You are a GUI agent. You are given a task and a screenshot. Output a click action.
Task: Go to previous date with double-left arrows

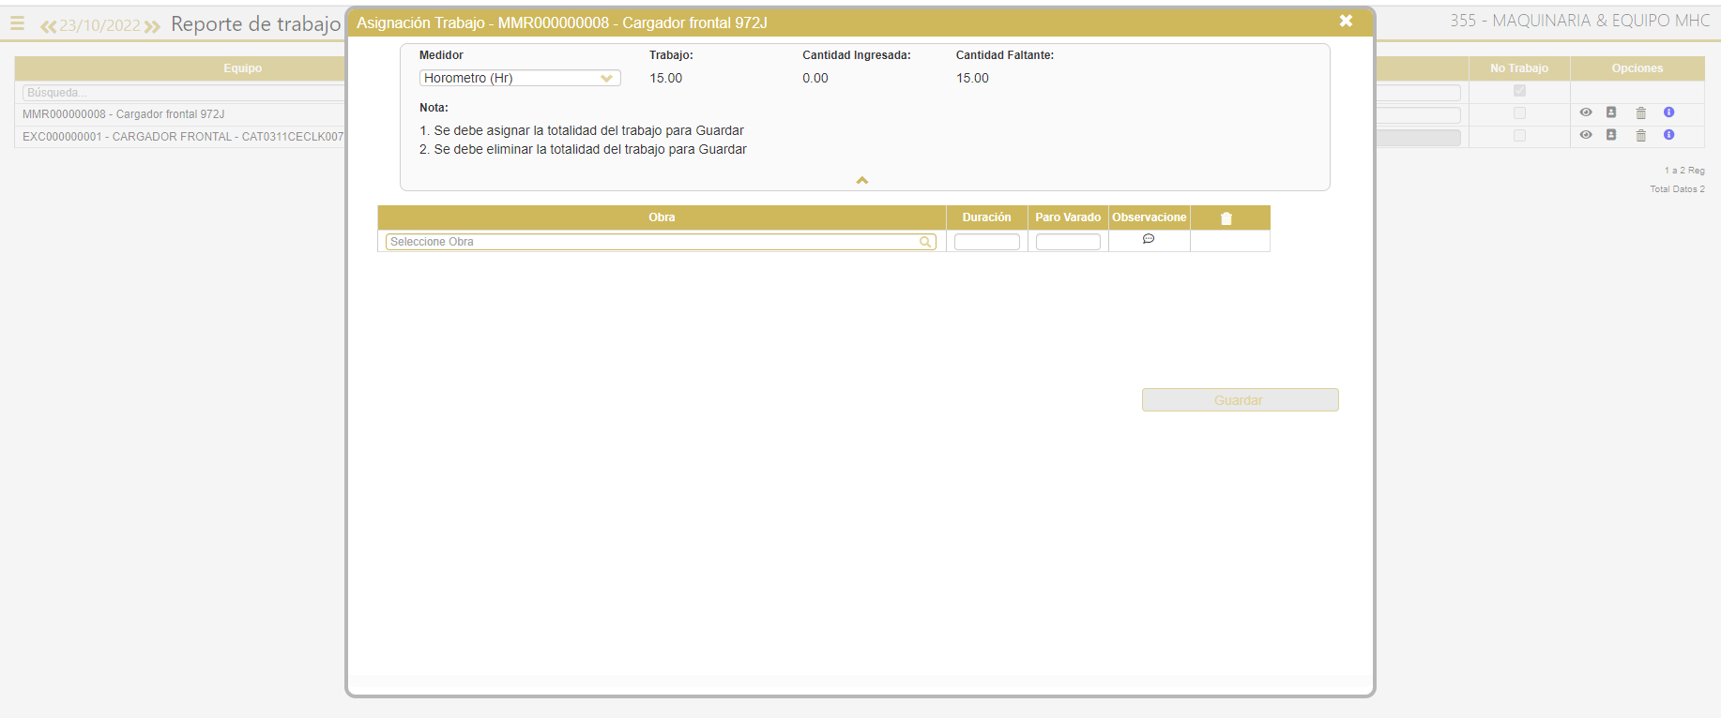click(48, 26)
